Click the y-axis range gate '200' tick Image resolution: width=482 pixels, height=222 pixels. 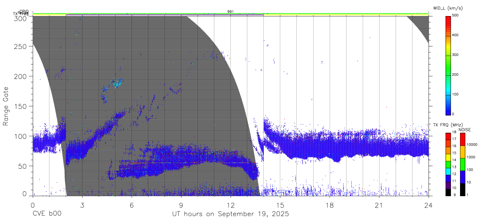(20, 76)
